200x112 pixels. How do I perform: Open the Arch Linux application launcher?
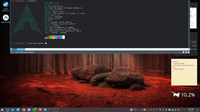[2, 110]
